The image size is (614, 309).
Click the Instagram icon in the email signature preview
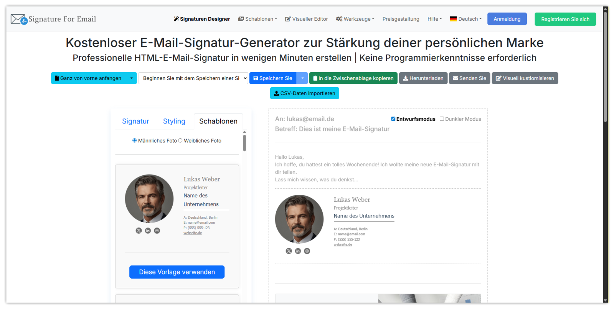(307, 251)
